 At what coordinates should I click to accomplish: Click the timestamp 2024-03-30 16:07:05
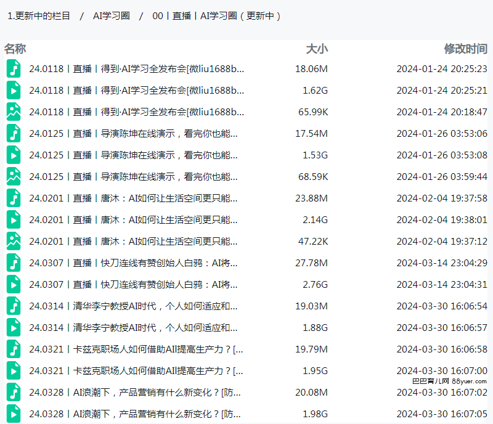pyautogui.click(x=442, y=414)
